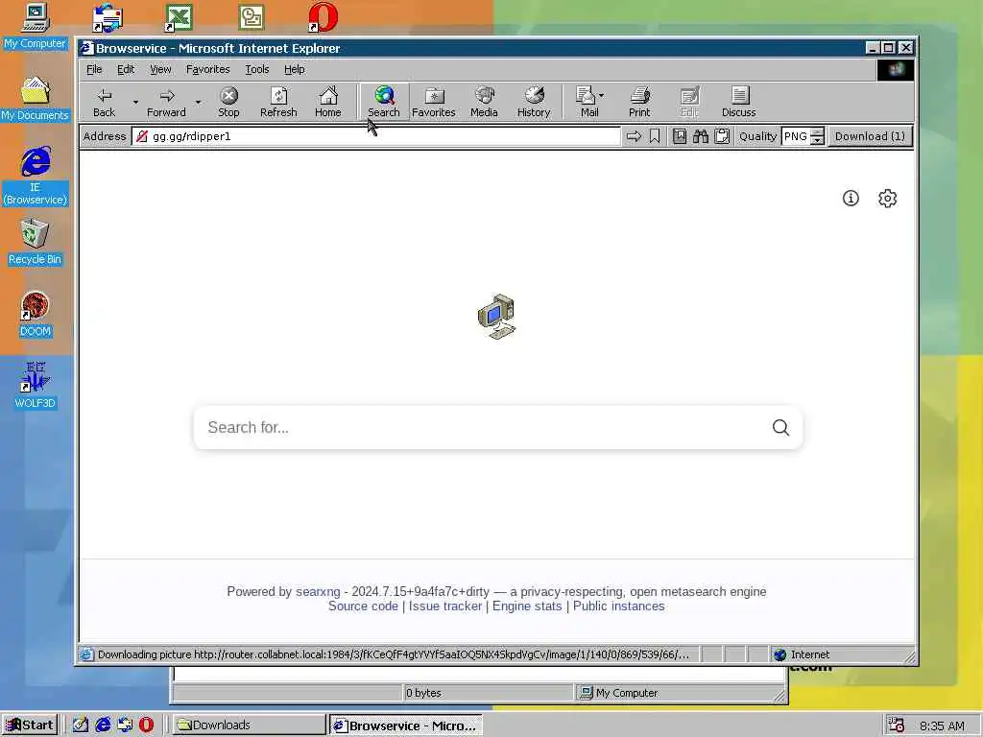The image size is (983, 737).
Task: Open the Public instances link
Action: click(619, 606)
